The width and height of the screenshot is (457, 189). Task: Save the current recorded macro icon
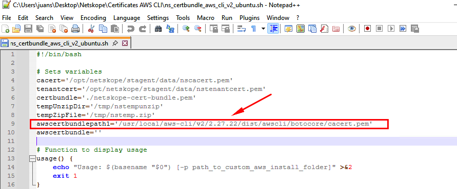[415, 29]
